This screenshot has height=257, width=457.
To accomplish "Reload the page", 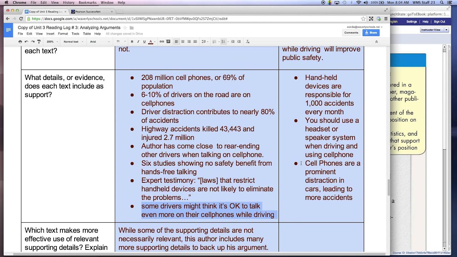I will point(21,19).
